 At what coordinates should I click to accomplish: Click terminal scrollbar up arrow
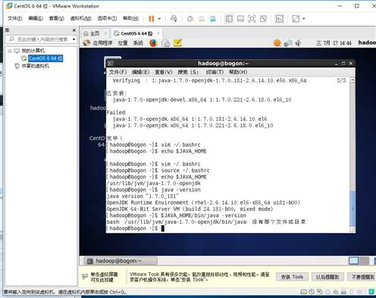[x=352, y=80]
